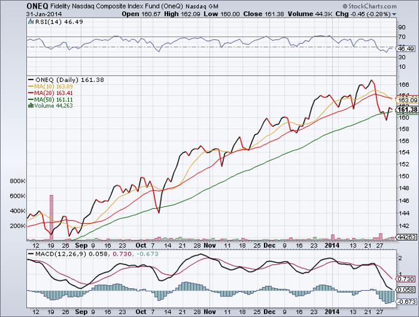Click the Oct label under price chart
Screen dimensions: 419x317
(141, 245)
